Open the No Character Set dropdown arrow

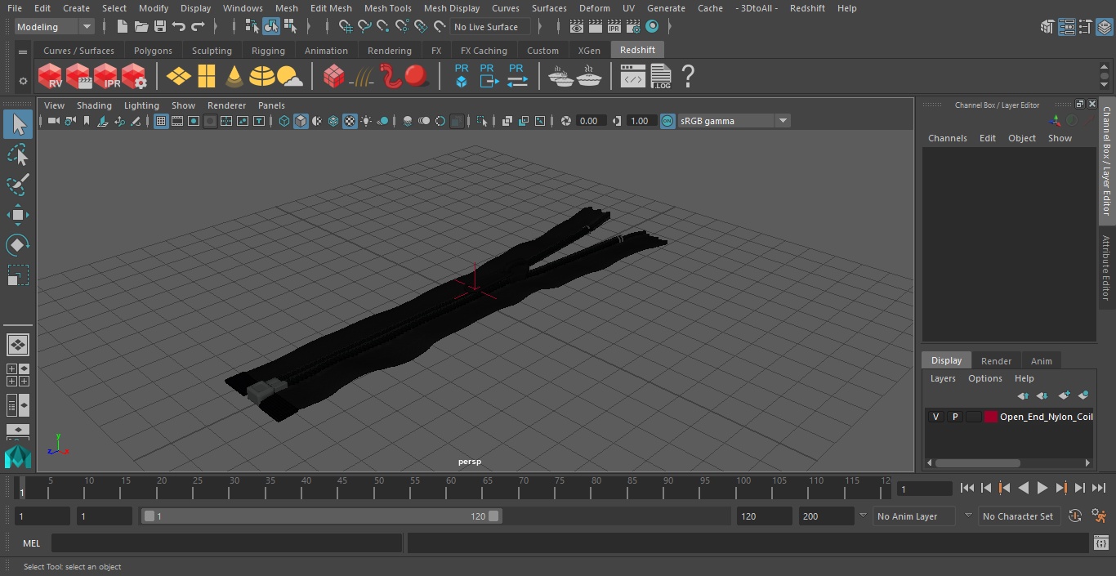tap(968, 516)
